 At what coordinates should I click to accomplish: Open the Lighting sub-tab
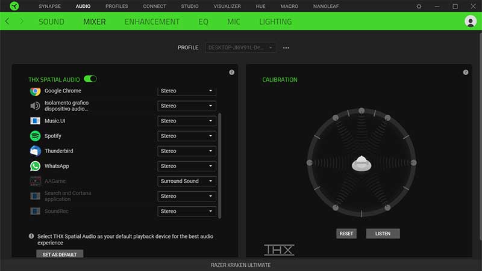275,22
